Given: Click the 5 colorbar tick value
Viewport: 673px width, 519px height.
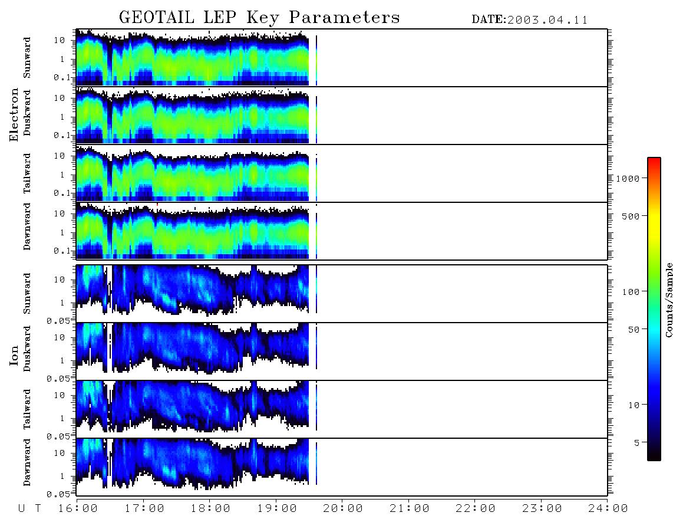Looking at the screenshot, I should (636, 442).
